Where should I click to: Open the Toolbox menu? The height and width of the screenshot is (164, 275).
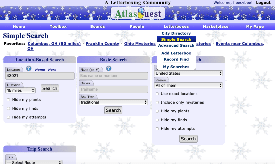click(58, 26)
